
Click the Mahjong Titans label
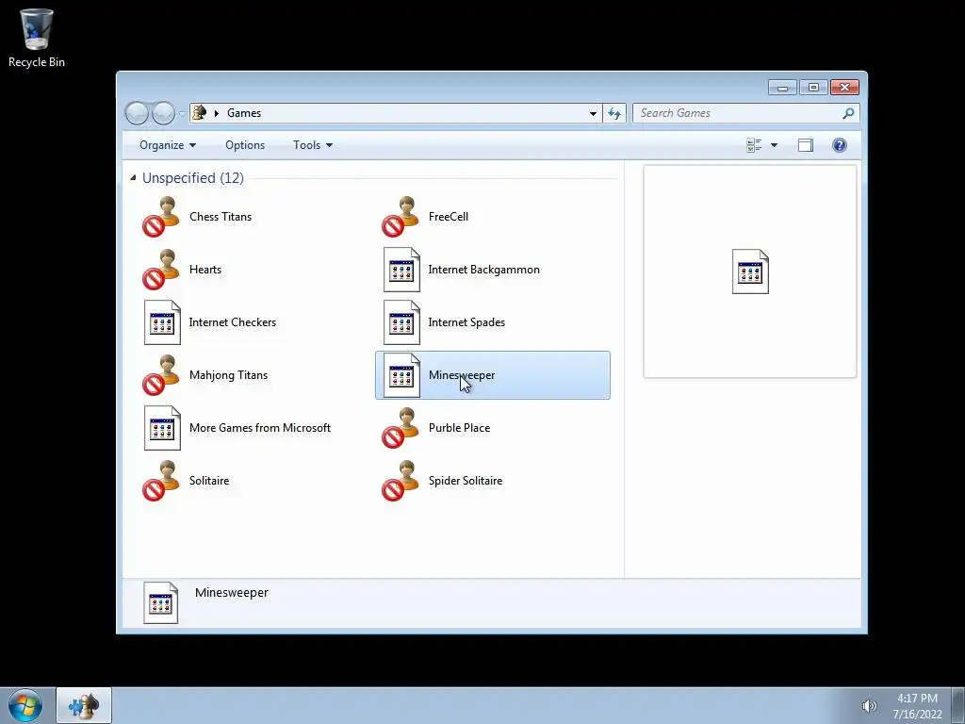tap(228, 375)
